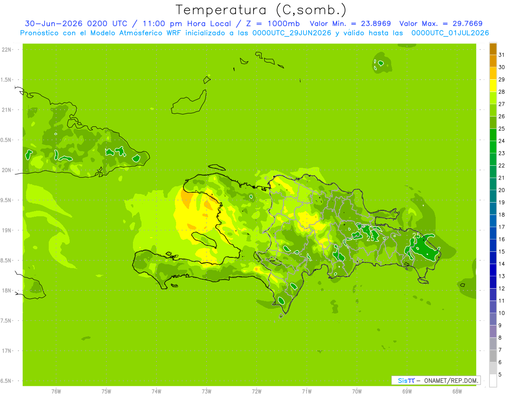
Task: Click the '30' value on the color scale
Action: coord(502,67)
